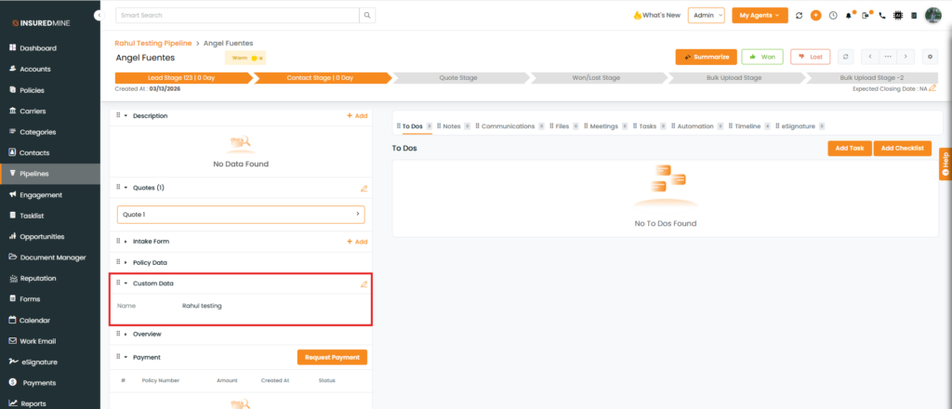Viewport: 952px width, 409px height.
Task: Open the phone dialer icon
Action: tap(881, 16)
